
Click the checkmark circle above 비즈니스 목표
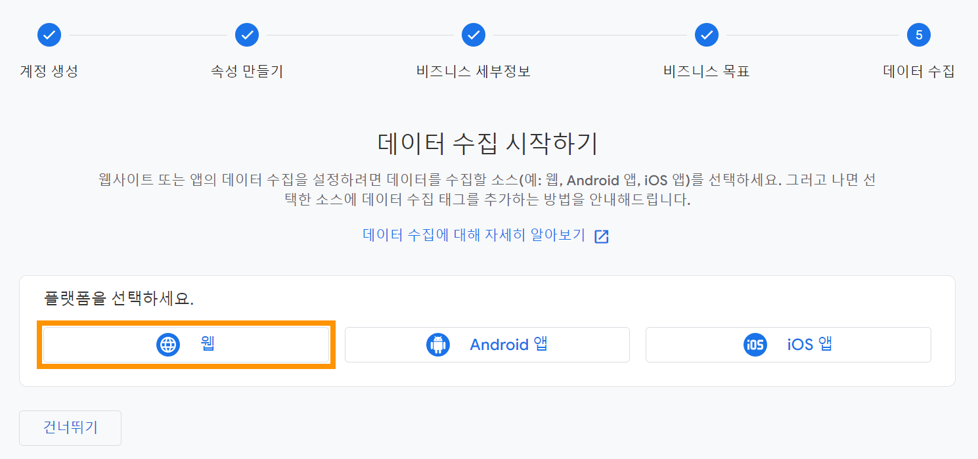coord(707,35)
